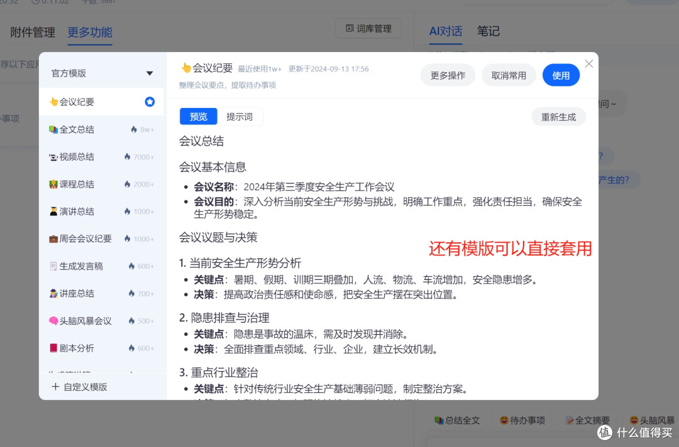Image resolution: width=679 pixels, height=447 pixels.
Task: Click the 课程总结 teacher icon
Action: pos(53,184)
